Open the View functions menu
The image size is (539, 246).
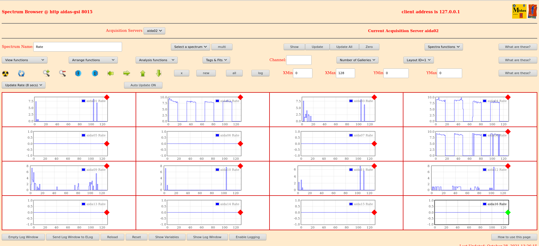point(25,60)
